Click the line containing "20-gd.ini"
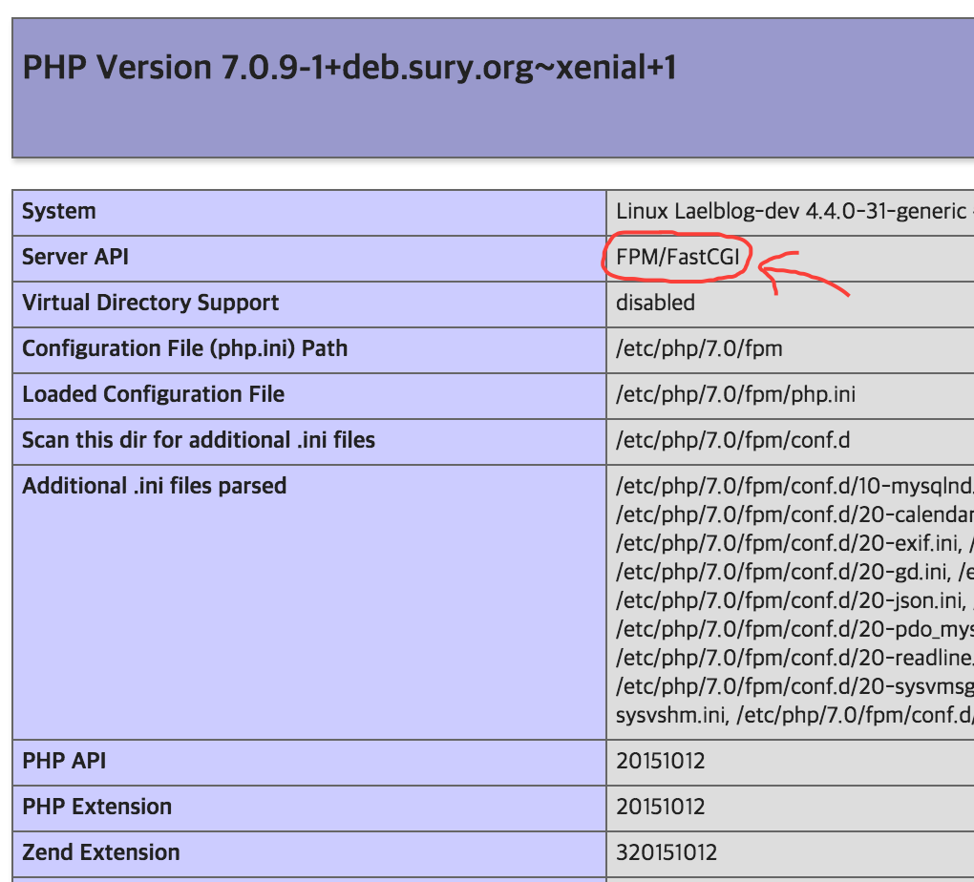Viewport: 974px width, 882px height. 794,572
